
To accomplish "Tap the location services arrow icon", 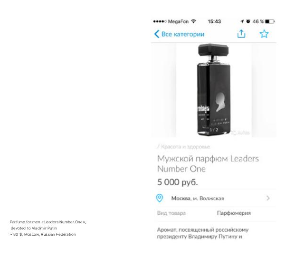I will (x=242, y=21).
